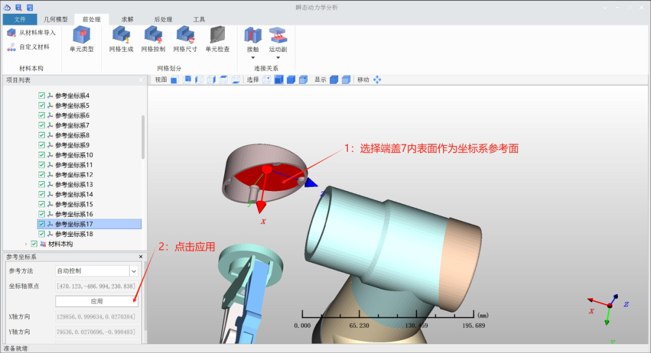Uncheck 参考坐标系14 checkbox
Viewport: 651px width, 353px height.
[42, 194]
